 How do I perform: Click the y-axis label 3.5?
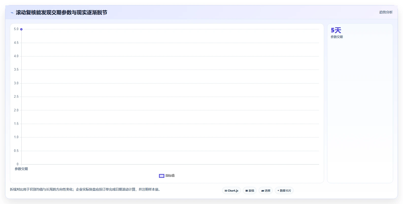[16, 70]
